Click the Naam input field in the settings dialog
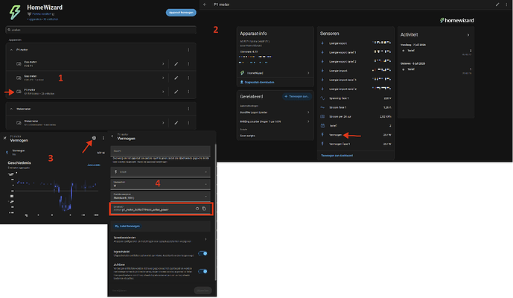This screenshot has width=513, height=298. (160, 151)
